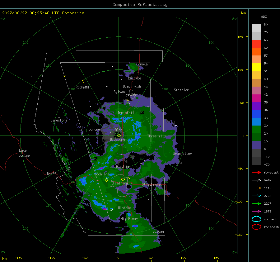
Task: Click the dBZ legend heading
Action: coord(264,17)
